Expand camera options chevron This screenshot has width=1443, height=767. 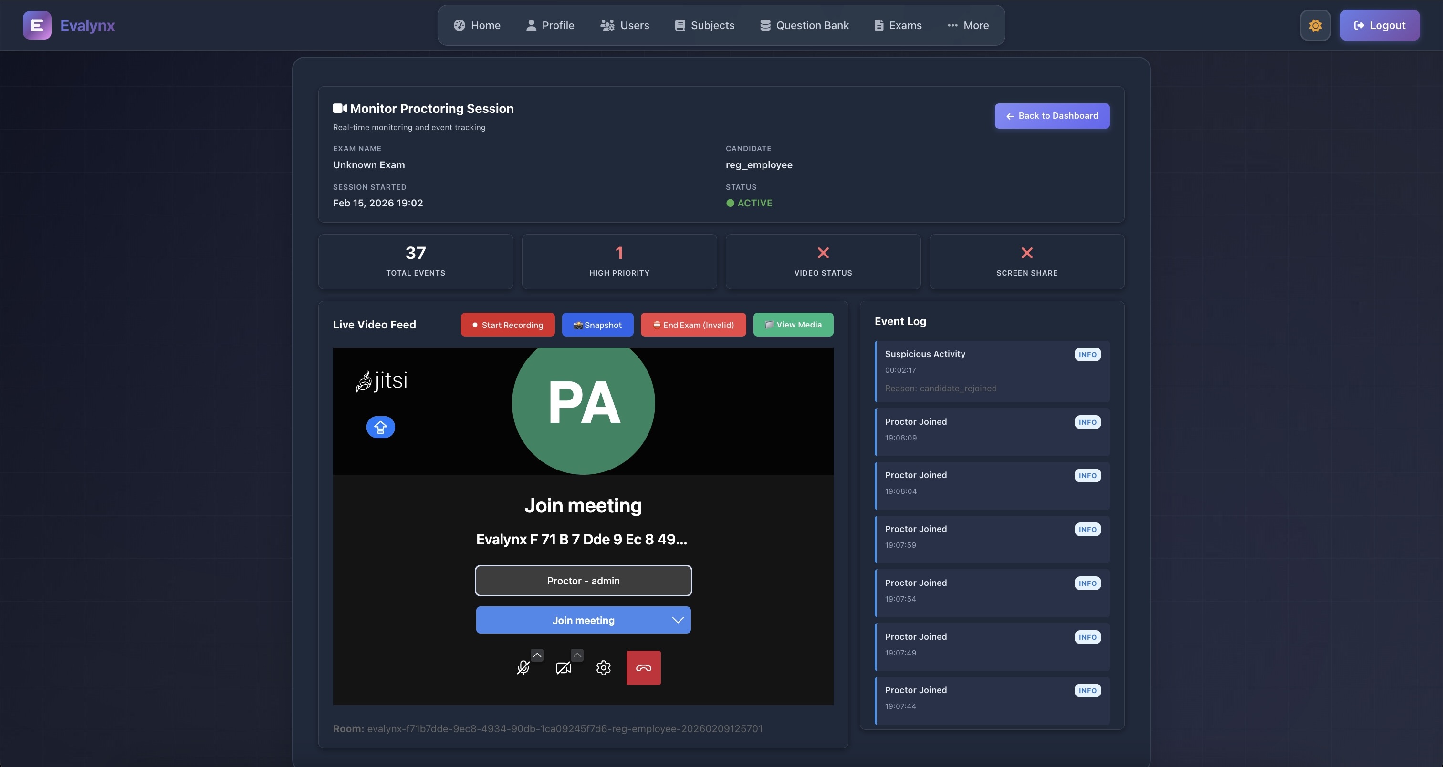pyautogui.click(x=577, y=655)
